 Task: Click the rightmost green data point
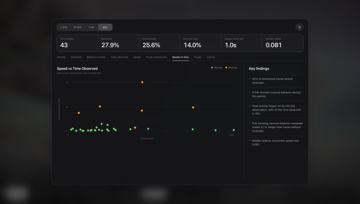(234, 130)
